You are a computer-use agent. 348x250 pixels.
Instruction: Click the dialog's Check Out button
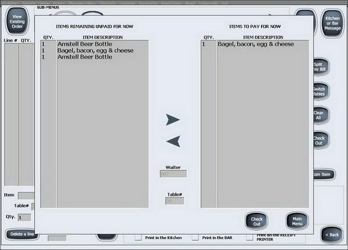point(256,221)
